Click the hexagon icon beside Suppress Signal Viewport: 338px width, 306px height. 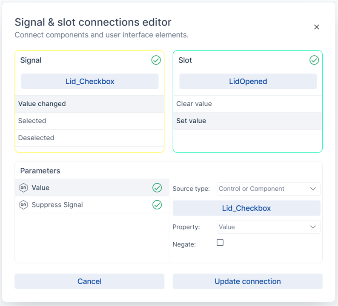coord(23,205)
